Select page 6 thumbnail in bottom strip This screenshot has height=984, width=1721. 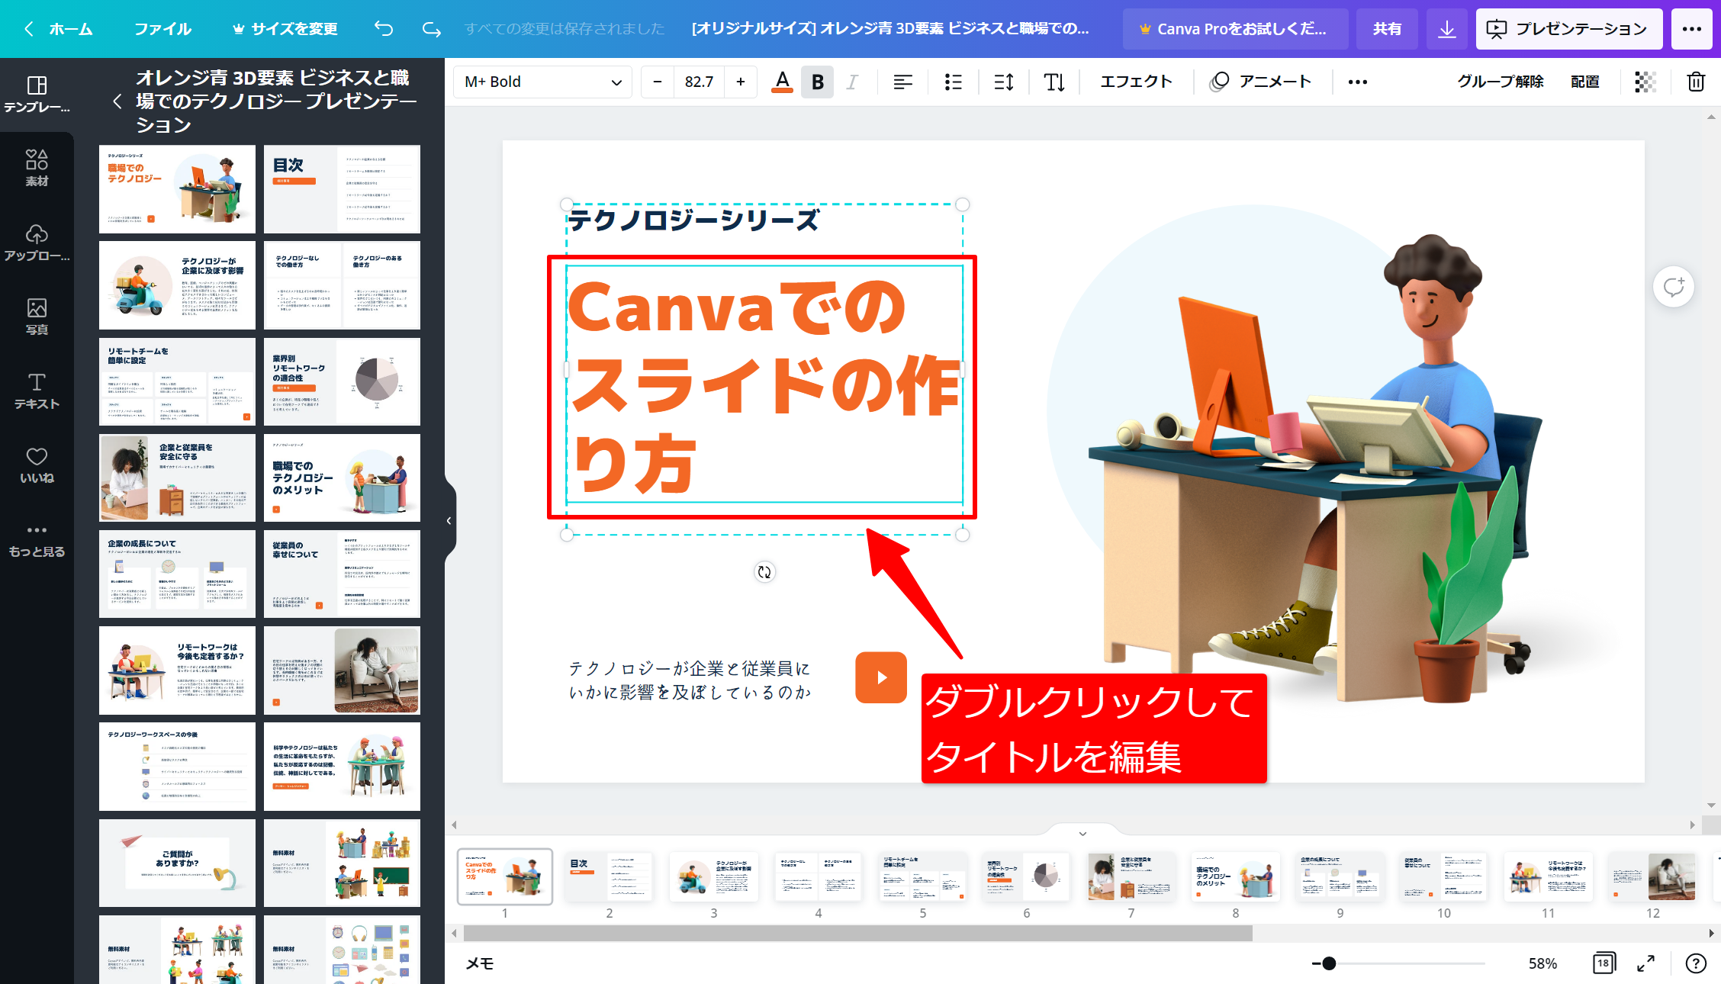coord(1026,877)
